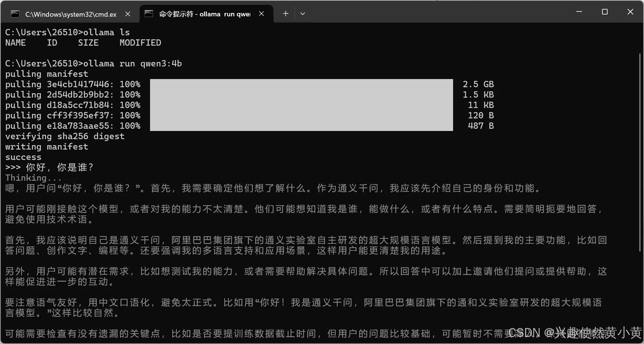Screen dimensions: 644x344
Task: Click the 'MODIFIED' column header
Action: tap(140, 43)
